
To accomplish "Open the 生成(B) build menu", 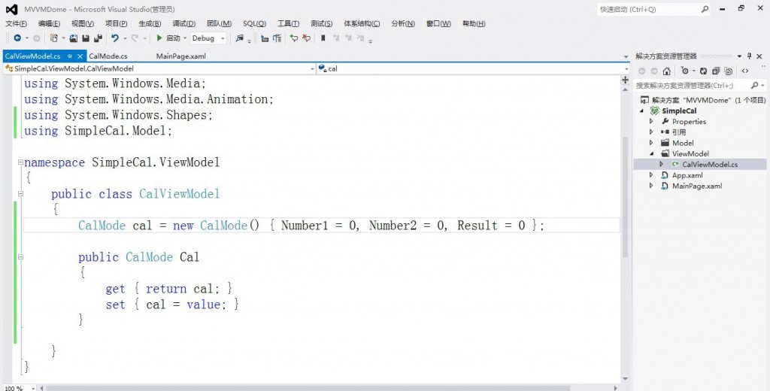I will 150,23.
